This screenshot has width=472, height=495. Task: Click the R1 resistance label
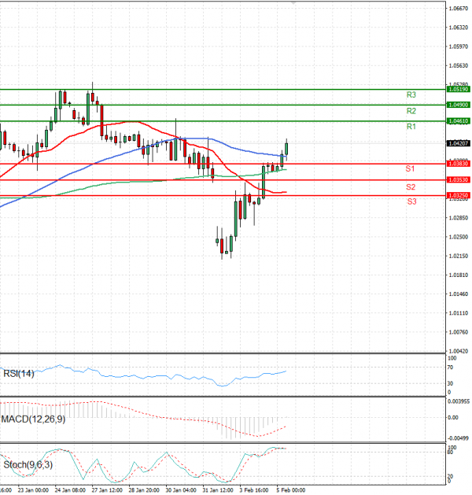click(411, 127)
